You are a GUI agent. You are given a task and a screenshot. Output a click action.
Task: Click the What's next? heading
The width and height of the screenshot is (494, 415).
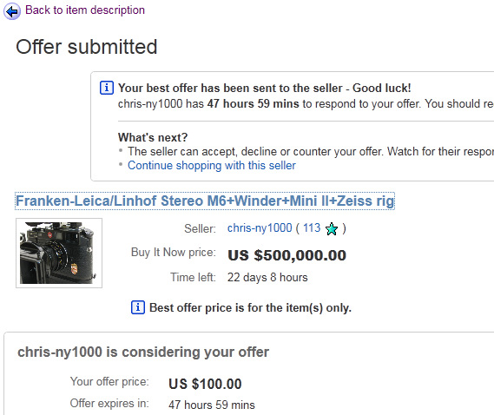[x=153, y=137]
